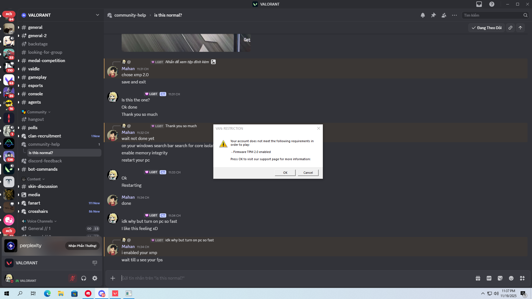Toggle microphone mute button

coord(73,278)
